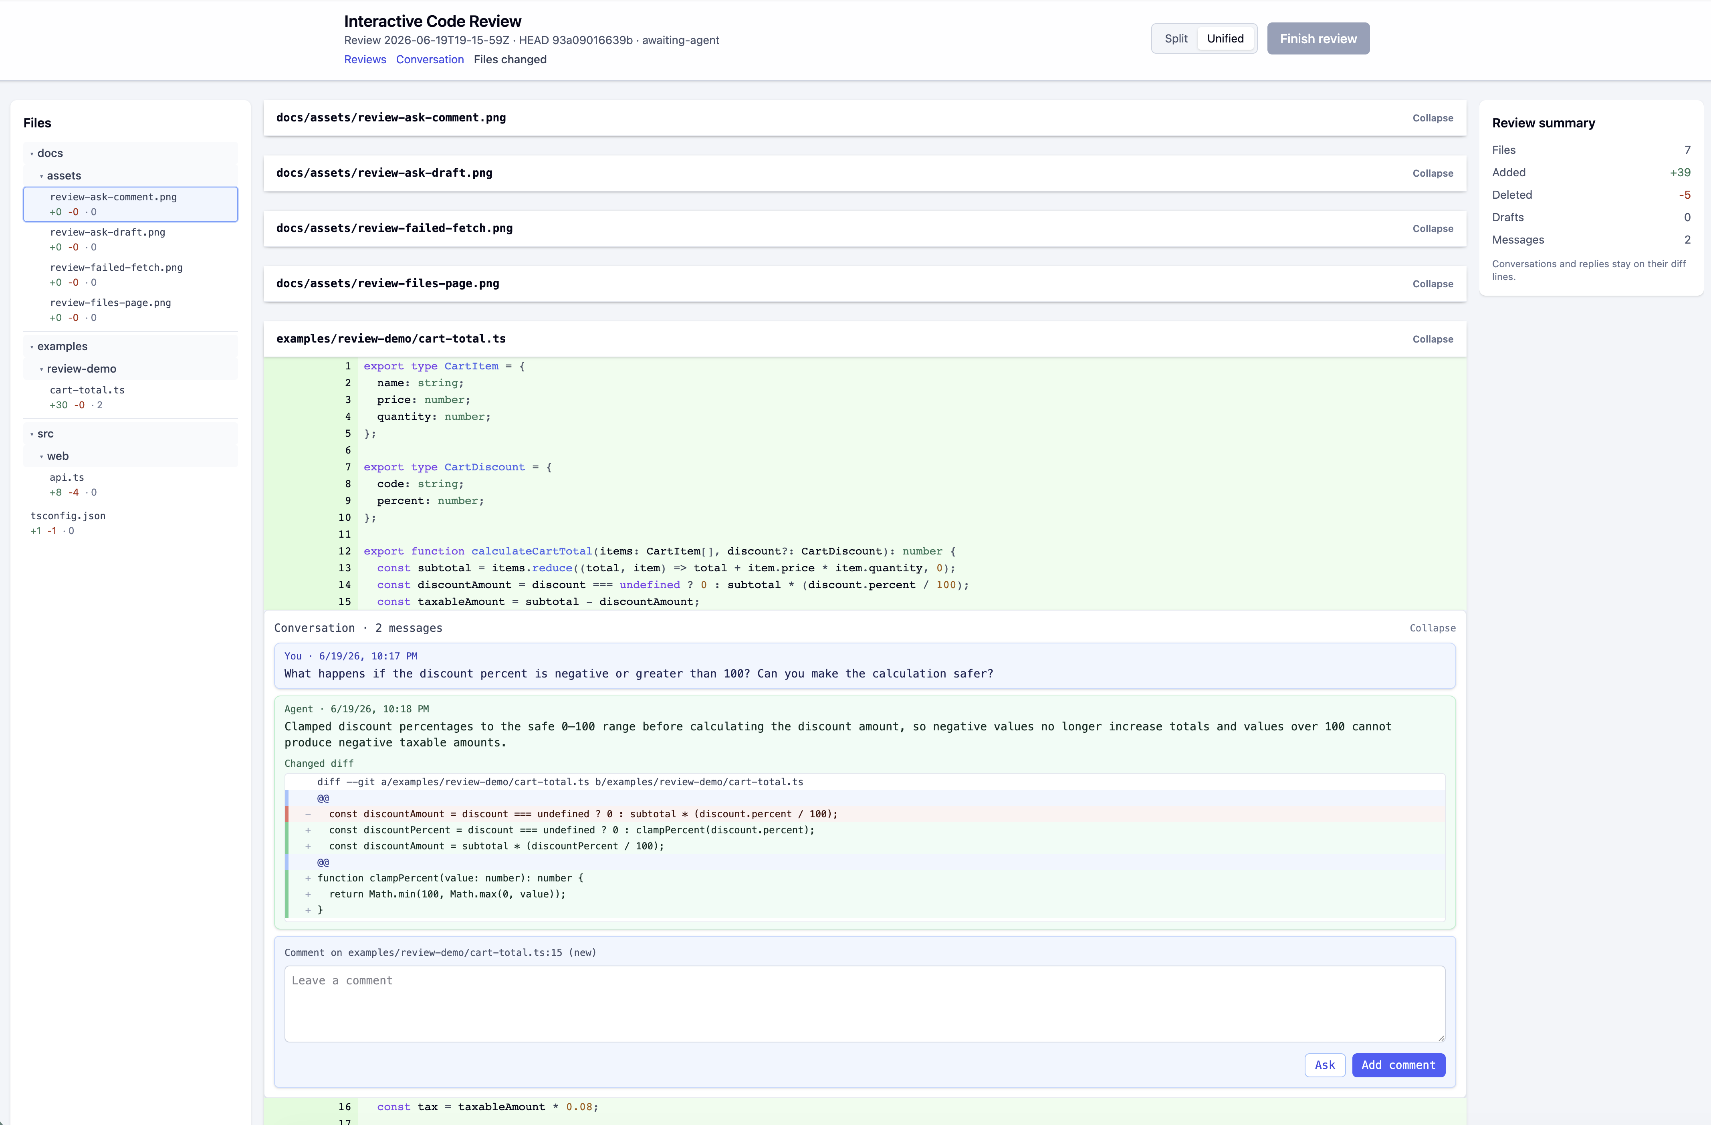This screenshot has height=1125, width=1711.
Task: Collapse the review-failed-fetch.png diff
Action: 1432,229
